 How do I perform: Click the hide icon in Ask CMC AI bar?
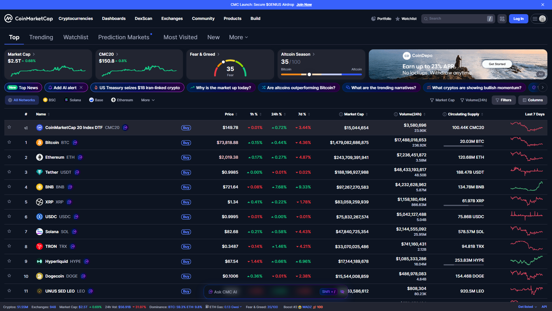(342, 292)
